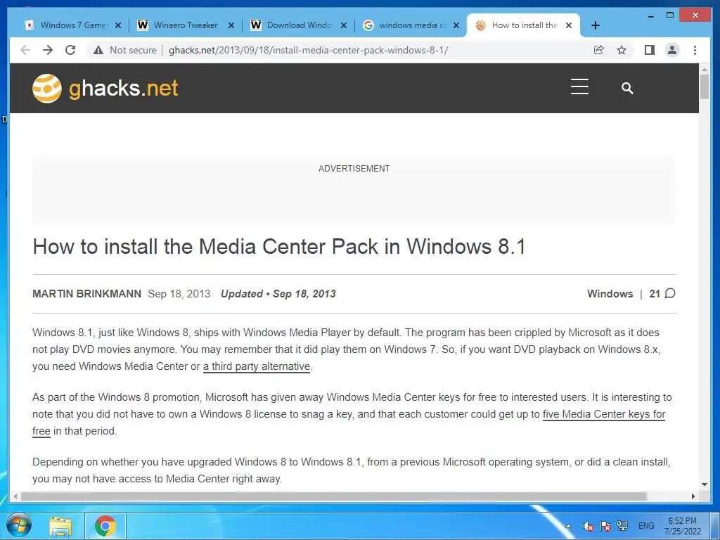Image resolution: width=720 pixels, height=540 pixels.
Task: Open the 21 comments count
Action: [655, 294]
